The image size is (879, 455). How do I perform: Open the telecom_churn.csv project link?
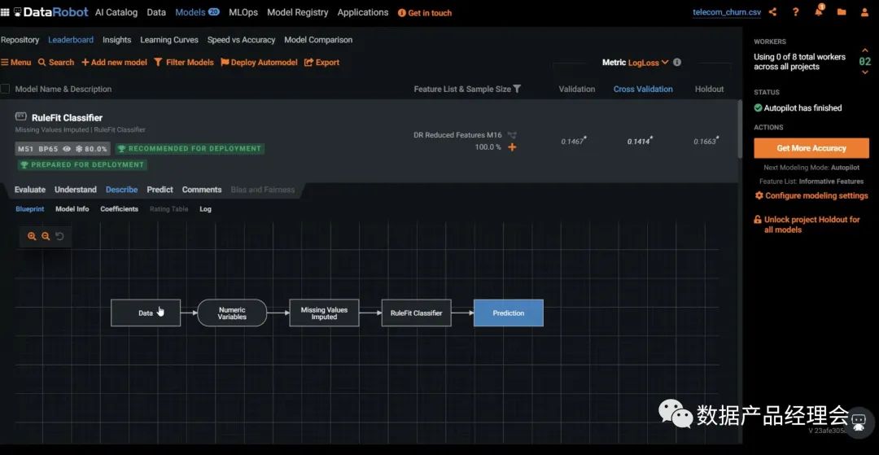[x=727, y=12]
